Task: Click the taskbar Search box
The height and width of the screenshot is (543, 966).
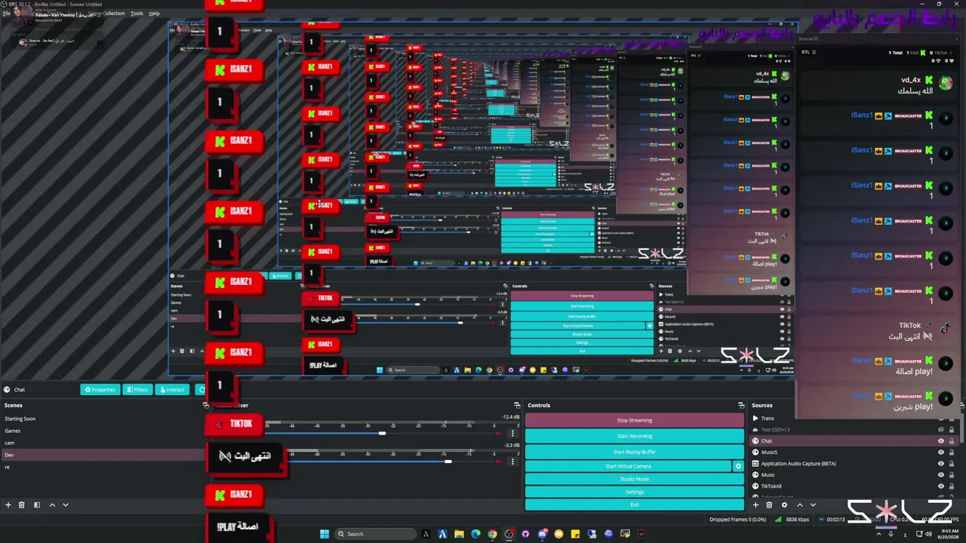Action: [376, 534]
